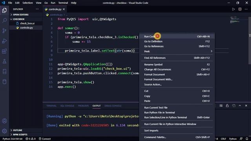The image size is (251, 141).
Task: Open the Selection menu
Action: pos(27,3)
